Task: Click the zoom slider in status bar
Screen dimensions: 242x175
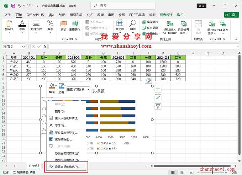Action: point(213,172)
